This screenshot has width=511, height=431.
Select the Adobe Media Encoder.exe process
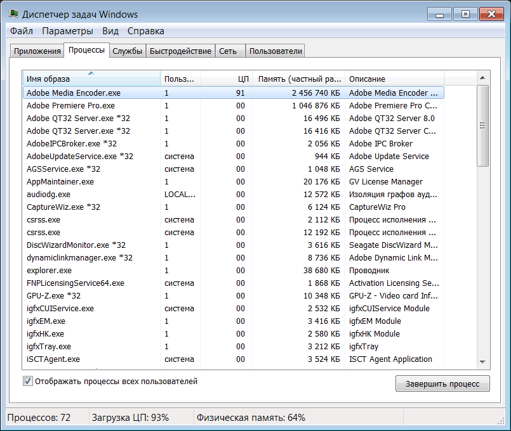pos(234,93)
